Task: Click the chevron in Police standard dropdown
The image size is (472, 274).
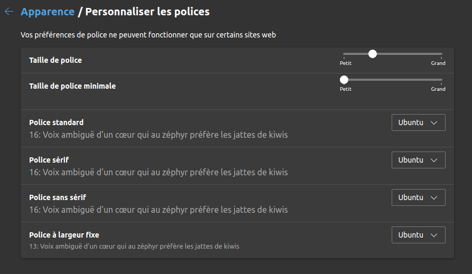Action: (434, 122)
